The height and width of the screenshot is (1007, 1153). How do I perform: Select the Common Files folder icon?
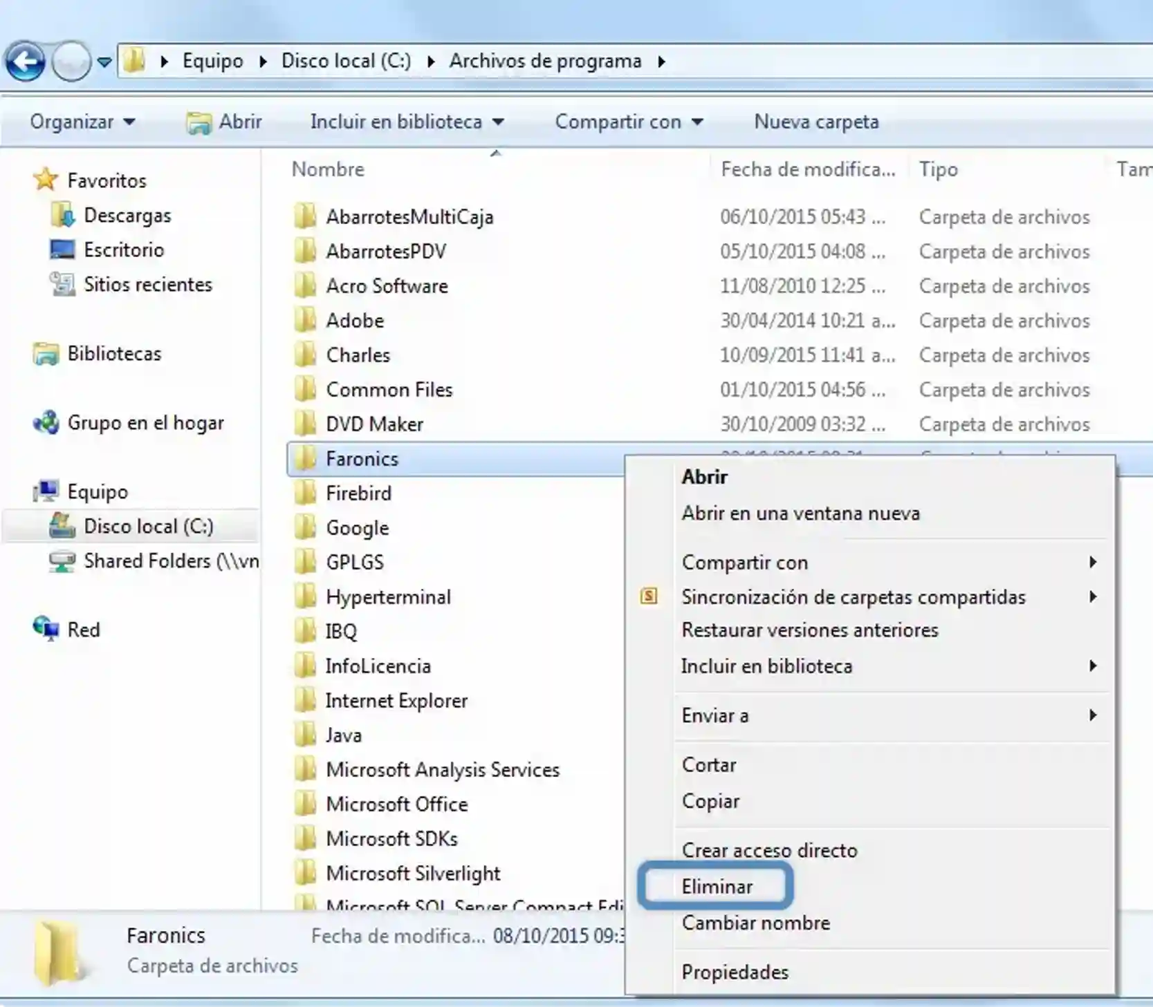(x=305, y=389)
